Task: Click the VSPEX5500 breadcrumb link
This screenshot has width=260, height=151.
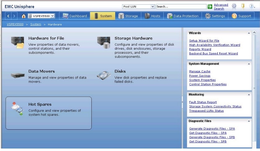Action: [15, 24]
